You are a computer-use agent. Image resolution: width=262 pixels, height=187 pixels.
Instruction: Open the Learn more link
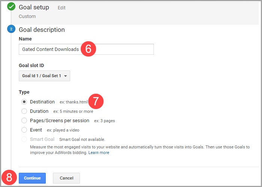[x=99, y=153]
